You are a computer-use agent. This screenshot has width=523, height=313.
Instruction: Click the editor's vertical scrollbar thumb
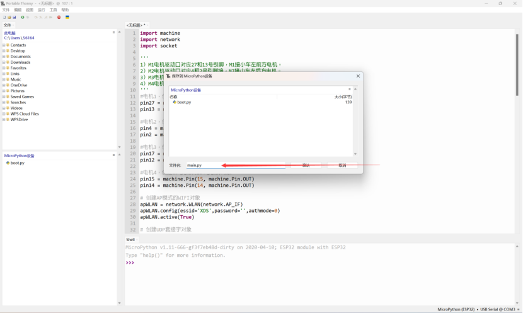[x=517, y=65]
